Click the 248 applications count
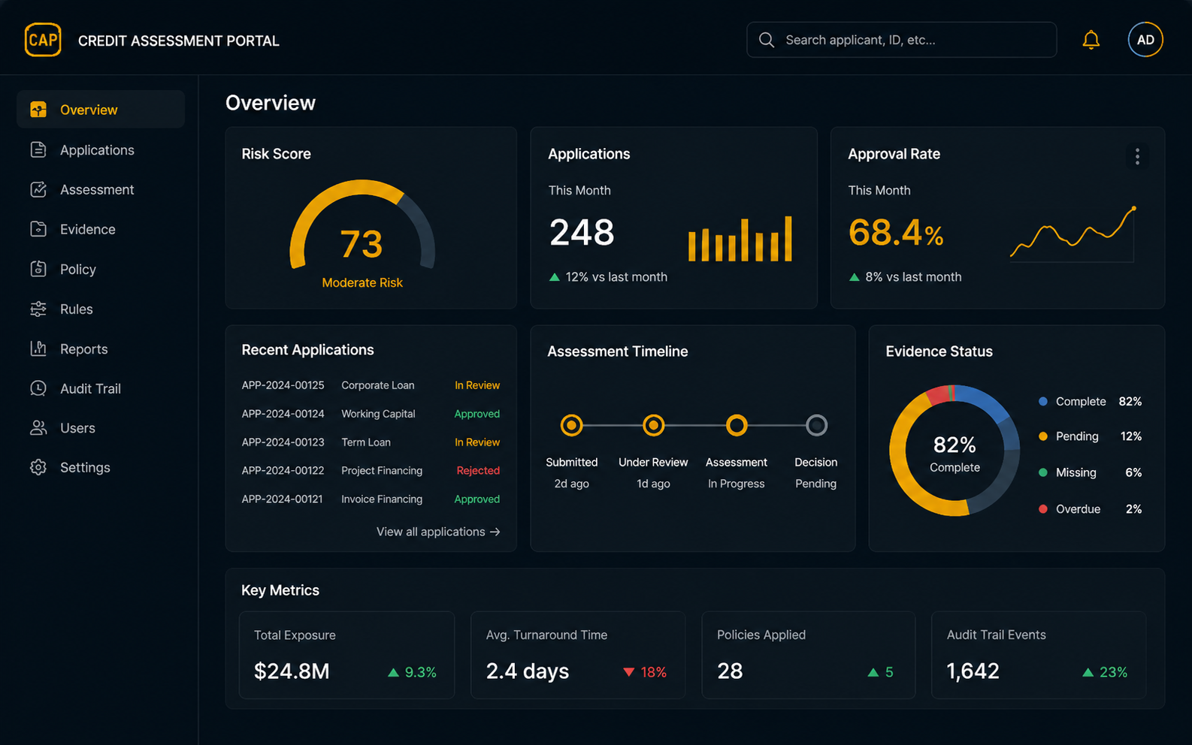The width and height of the screenshot is (1192, 745). pos(582,233)
